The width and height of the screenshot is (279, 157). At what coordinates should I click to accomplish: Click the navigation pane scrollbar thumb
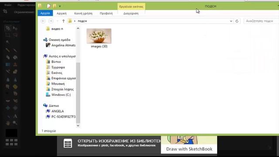[78, 92]
